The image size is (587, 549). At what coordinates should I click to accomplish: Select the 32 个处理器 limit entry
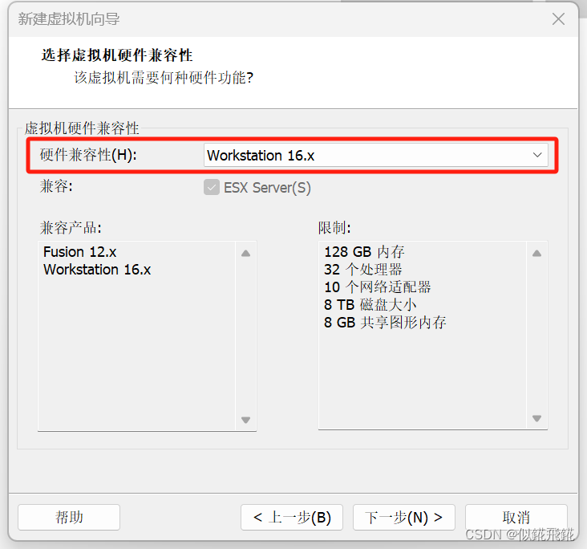pyautogui.click(x=362, y=270)
